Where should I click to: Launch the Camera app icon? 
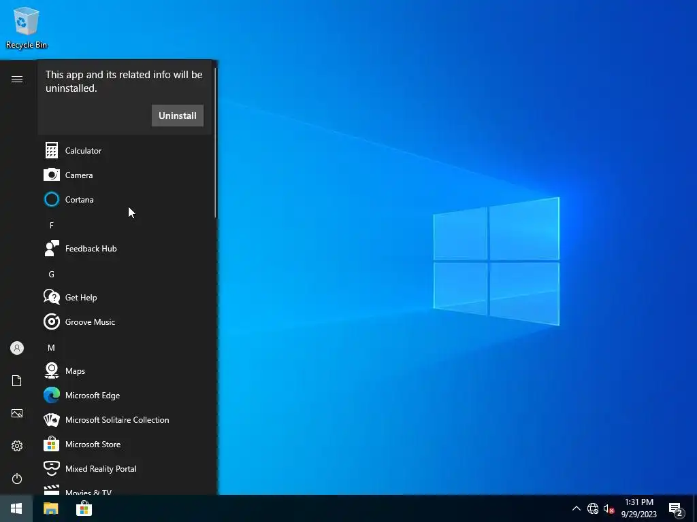point(52,175)
